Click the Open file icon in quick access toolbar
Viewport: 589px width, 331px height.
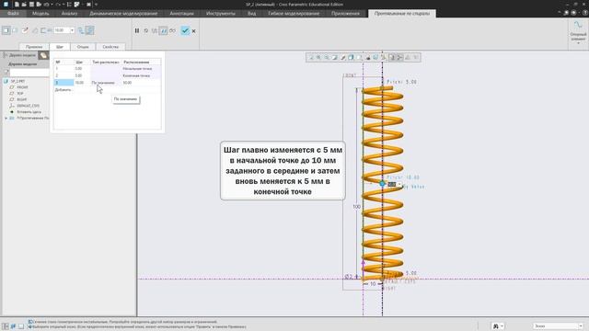point(24,5)
